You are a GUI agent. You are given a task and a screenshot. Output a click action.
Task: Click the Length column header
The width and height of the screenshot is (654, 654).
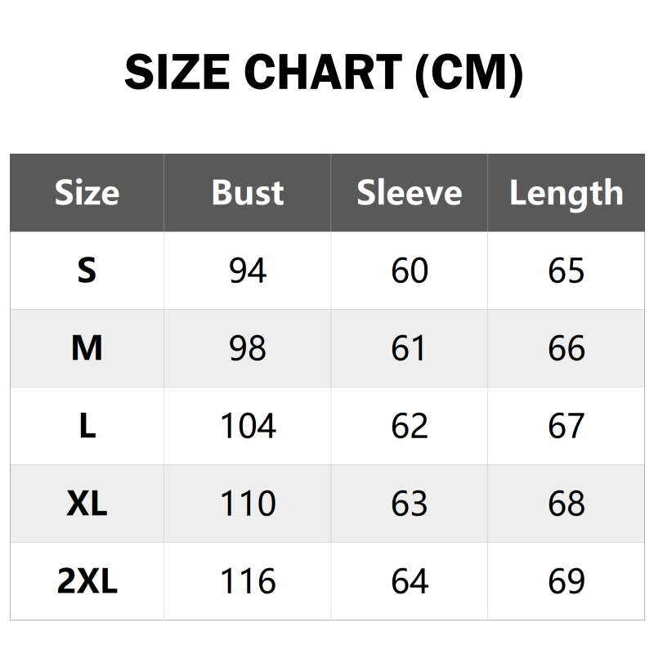click(x=566, y=194)
